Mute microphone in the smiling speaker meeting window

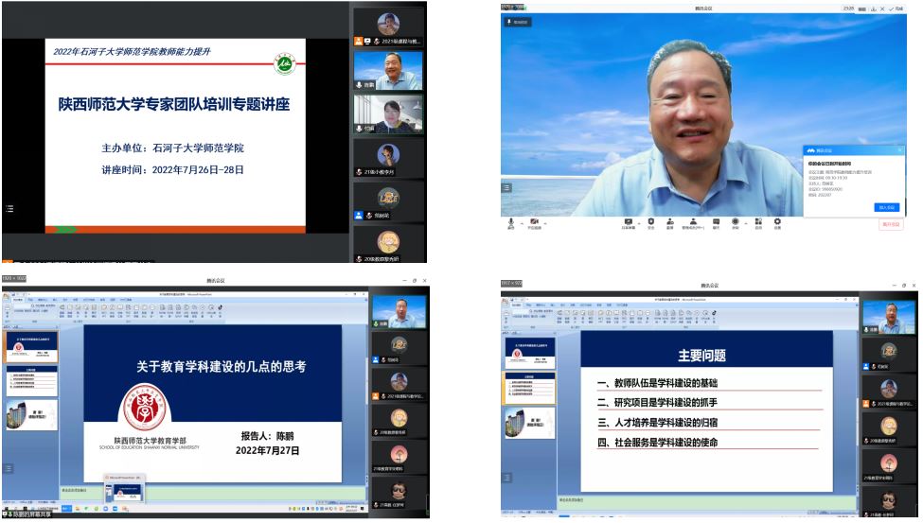click(511, 223)
